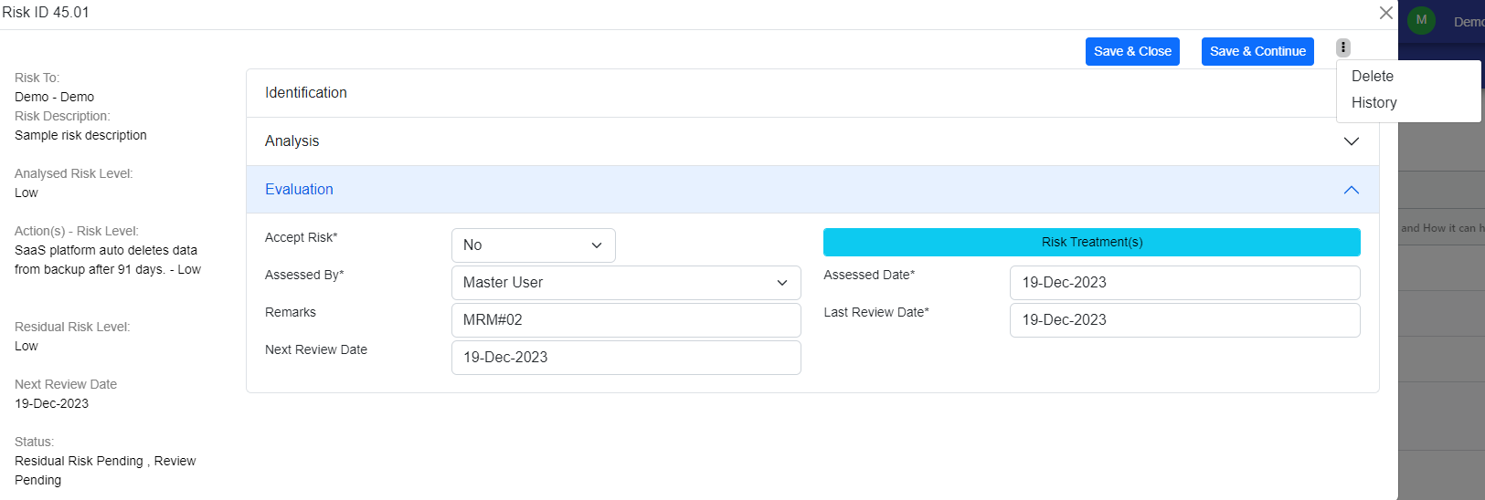Click the Last Review Date input field
Image resolution: width=1485 pixels, height=500 pixels.
1183,320
